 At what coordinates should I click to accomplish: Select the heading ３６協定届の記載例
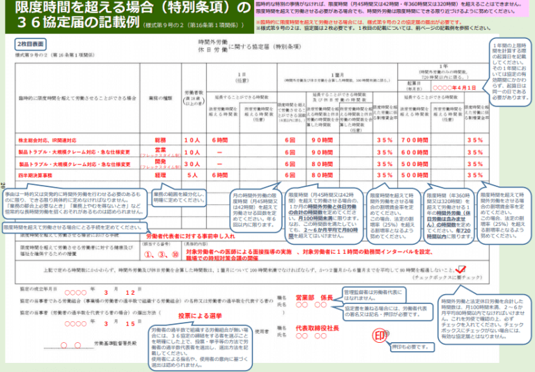(x=79, y=22)
